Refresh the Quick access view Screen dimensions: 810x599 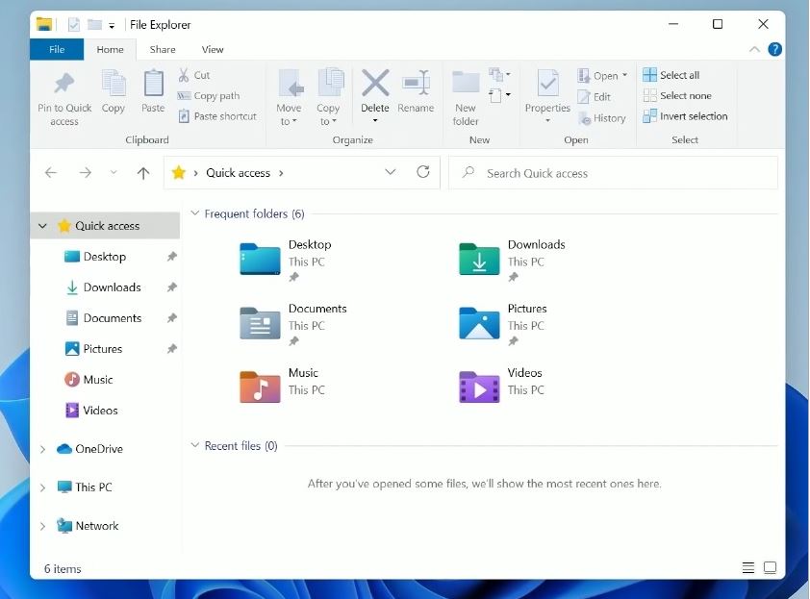[423, 172]
